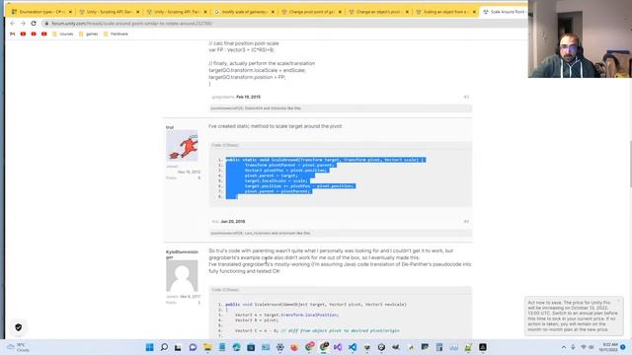Switch to the Enumeration types C# tab
The width and height of the screenshot is (632, 355).
40,12
